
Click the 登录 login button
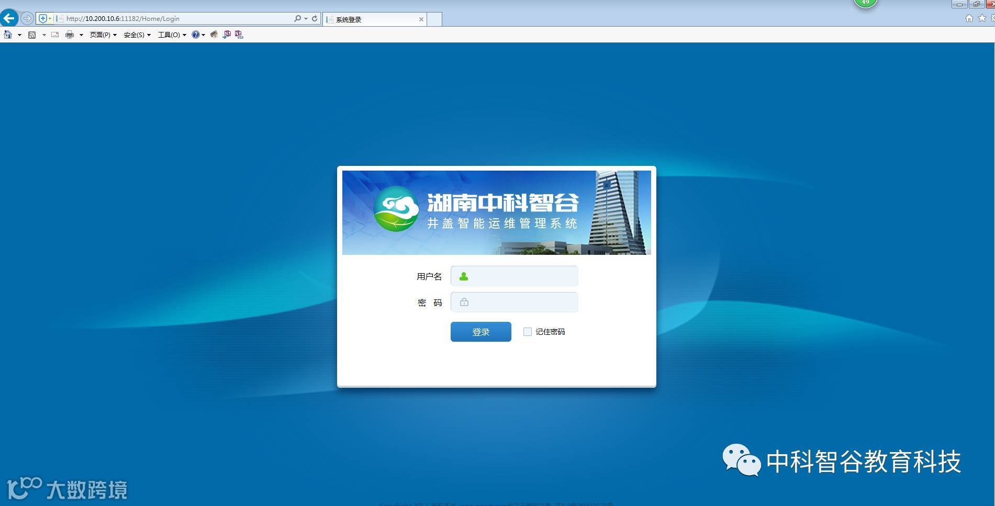[x=481, y=332]
